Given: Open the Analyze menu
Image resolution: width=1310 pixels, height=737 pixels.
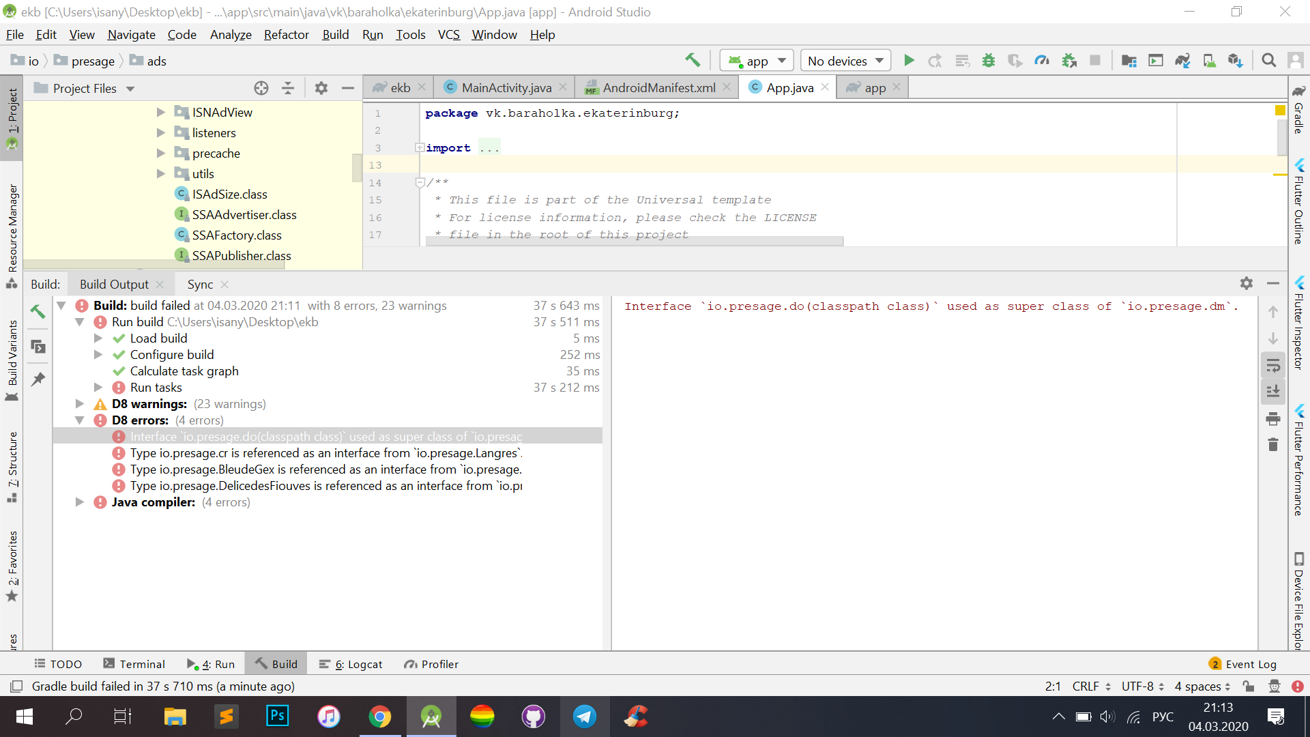Looking at the screenshot, I should coord(231,35).
